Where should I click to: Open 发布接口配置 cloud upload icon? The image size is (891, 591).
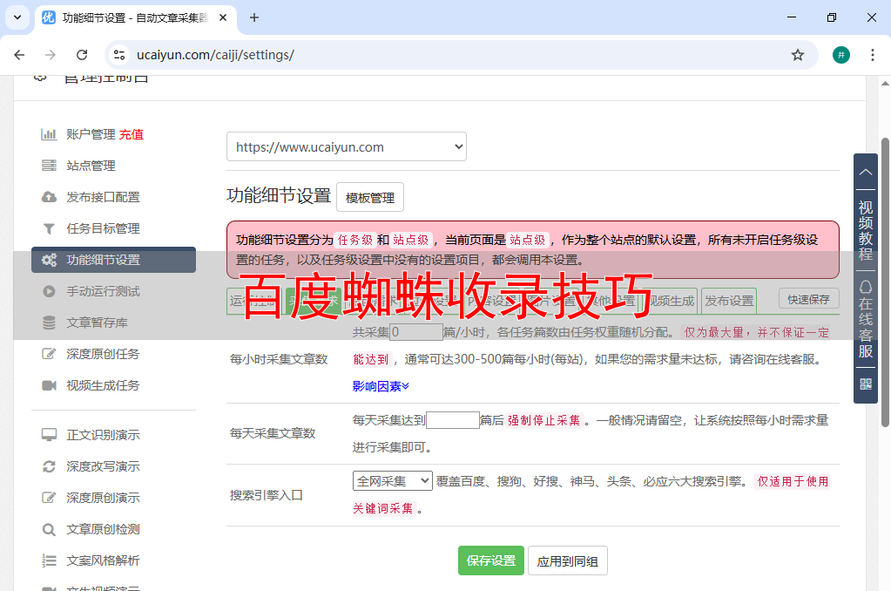click(49, 197)
